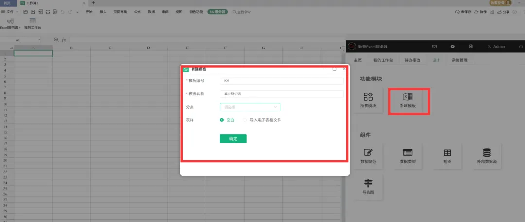Click the 确定 button in dialog
The height and width of the screenshot is (222, 525).
click(233, 139)
